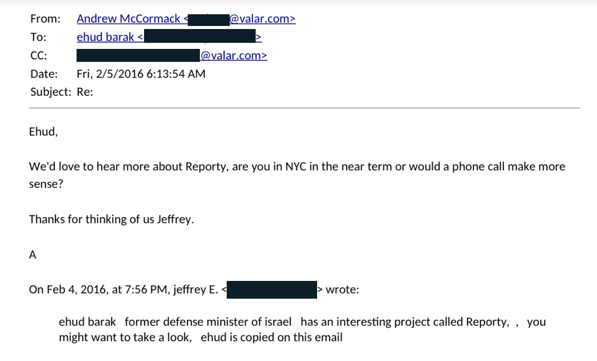Screen dimensions: 597x361
Task: Click the date value Fri, 2/5/2016 6:13:54 AM
Action: 141,74
